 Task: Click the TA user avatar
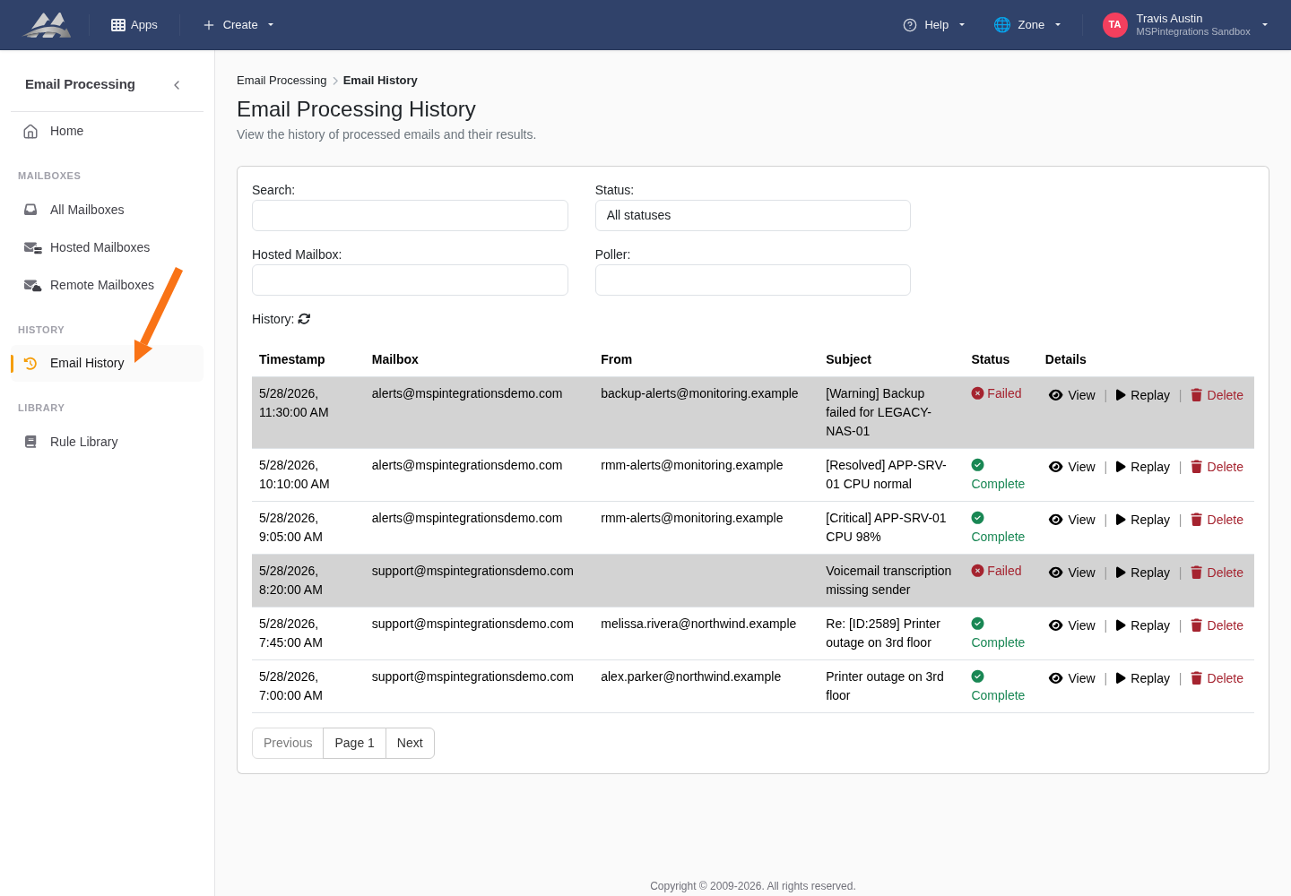click(x=1114, y=25)
